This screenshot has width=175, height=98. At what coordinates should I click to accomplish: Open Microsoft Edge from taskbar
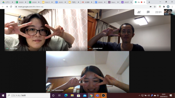click(x=66, y=96)
